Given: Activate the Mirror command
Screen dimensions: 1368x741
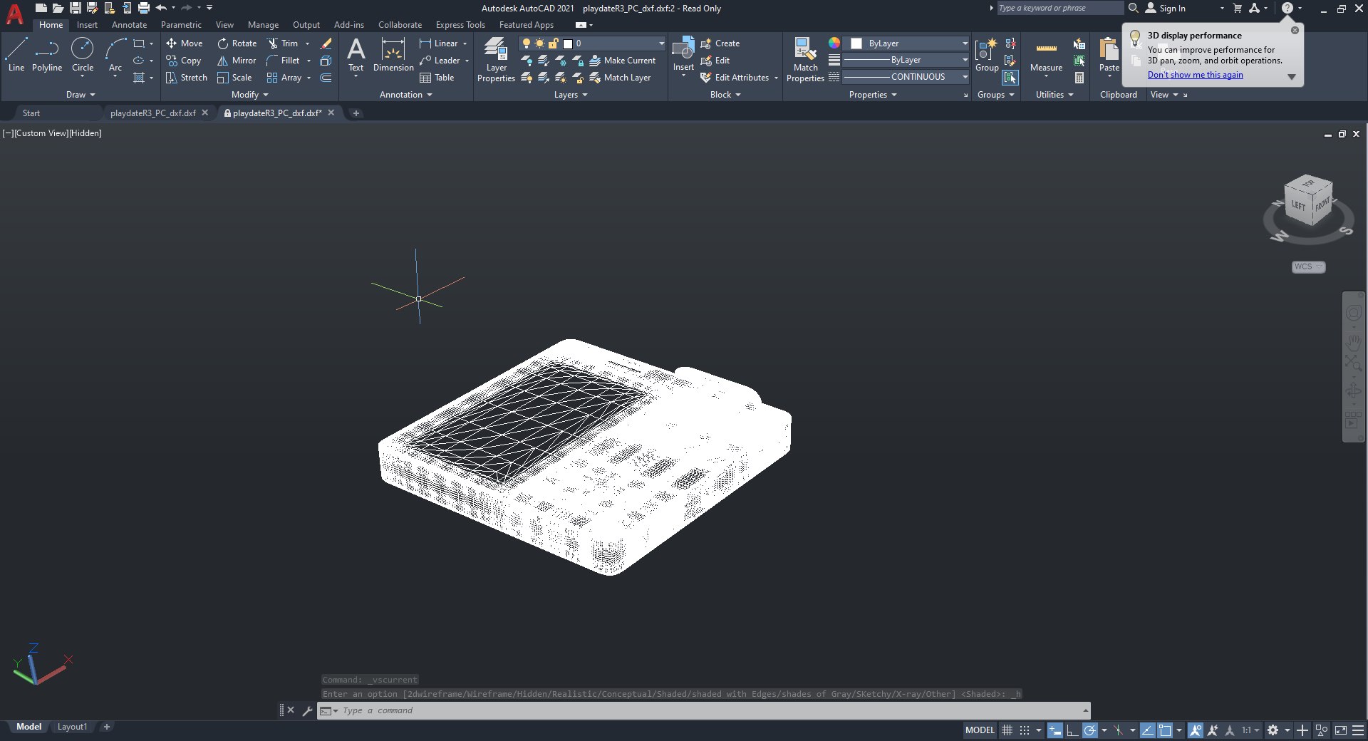Looking at the screenshot, I should 237,61.
